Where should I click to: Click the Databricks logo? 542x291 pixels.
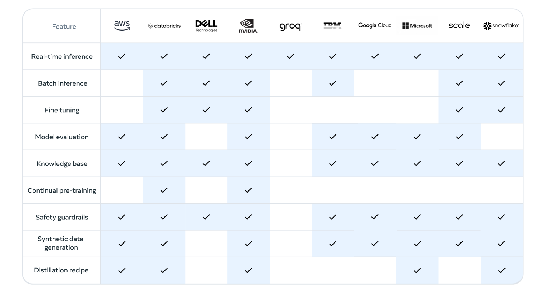click(164, 26)
